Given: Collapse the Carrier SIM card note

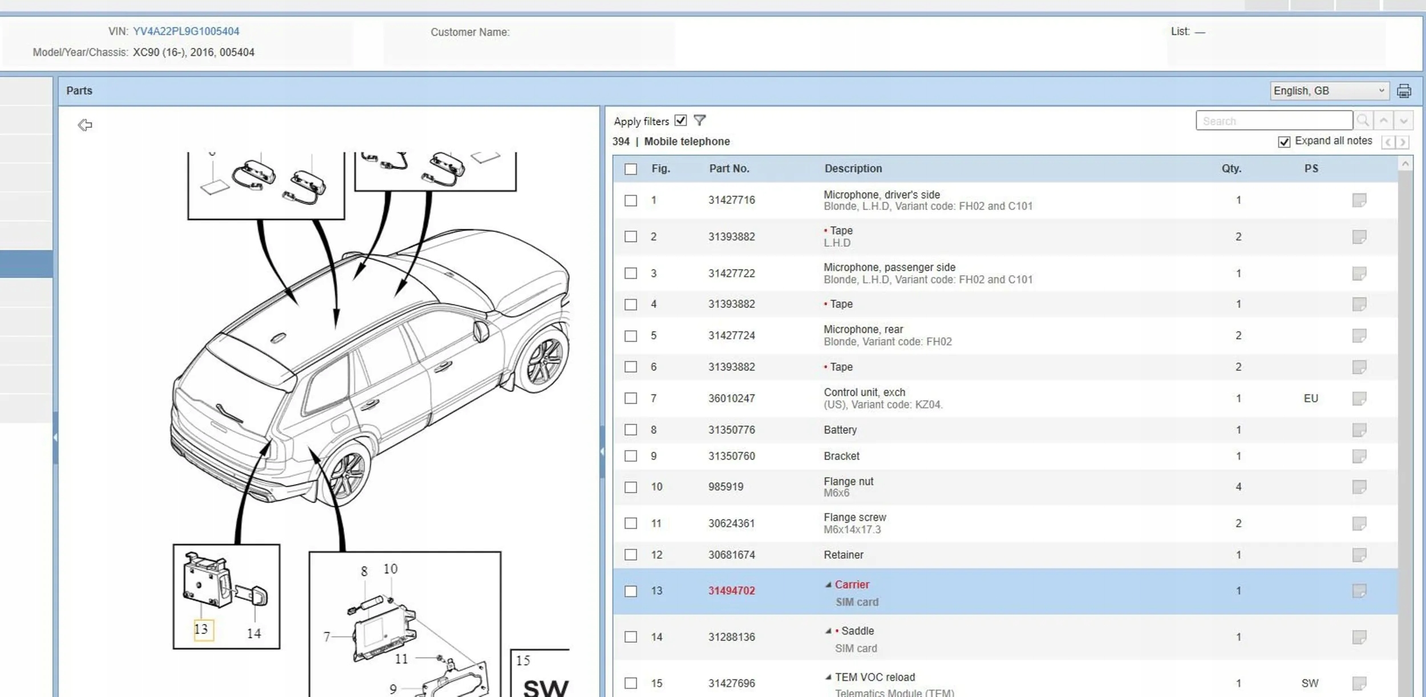Looking at the screenshot, I should [x=828, y=585].
